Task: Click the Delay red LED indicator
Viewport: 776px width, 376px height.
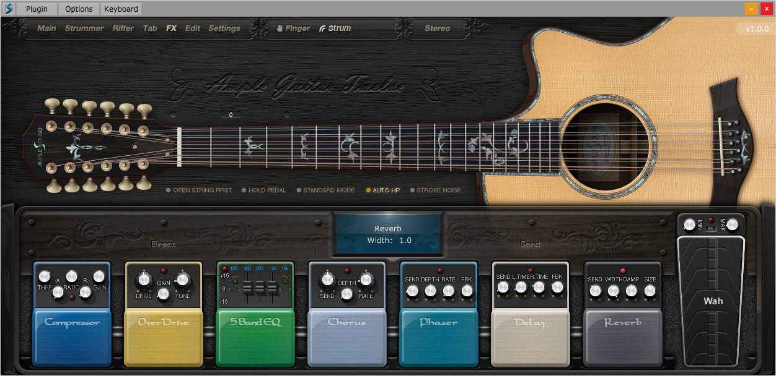Action: click(530, 271)
